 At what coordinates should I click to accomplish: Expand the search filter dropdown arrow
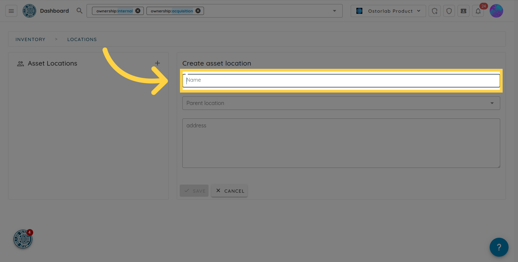(x=334, y=11)
